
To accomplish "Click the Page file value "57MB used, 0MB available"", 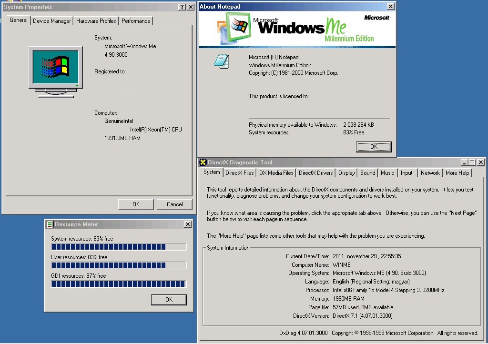I will pyautogui.click(x=363, y=307).
